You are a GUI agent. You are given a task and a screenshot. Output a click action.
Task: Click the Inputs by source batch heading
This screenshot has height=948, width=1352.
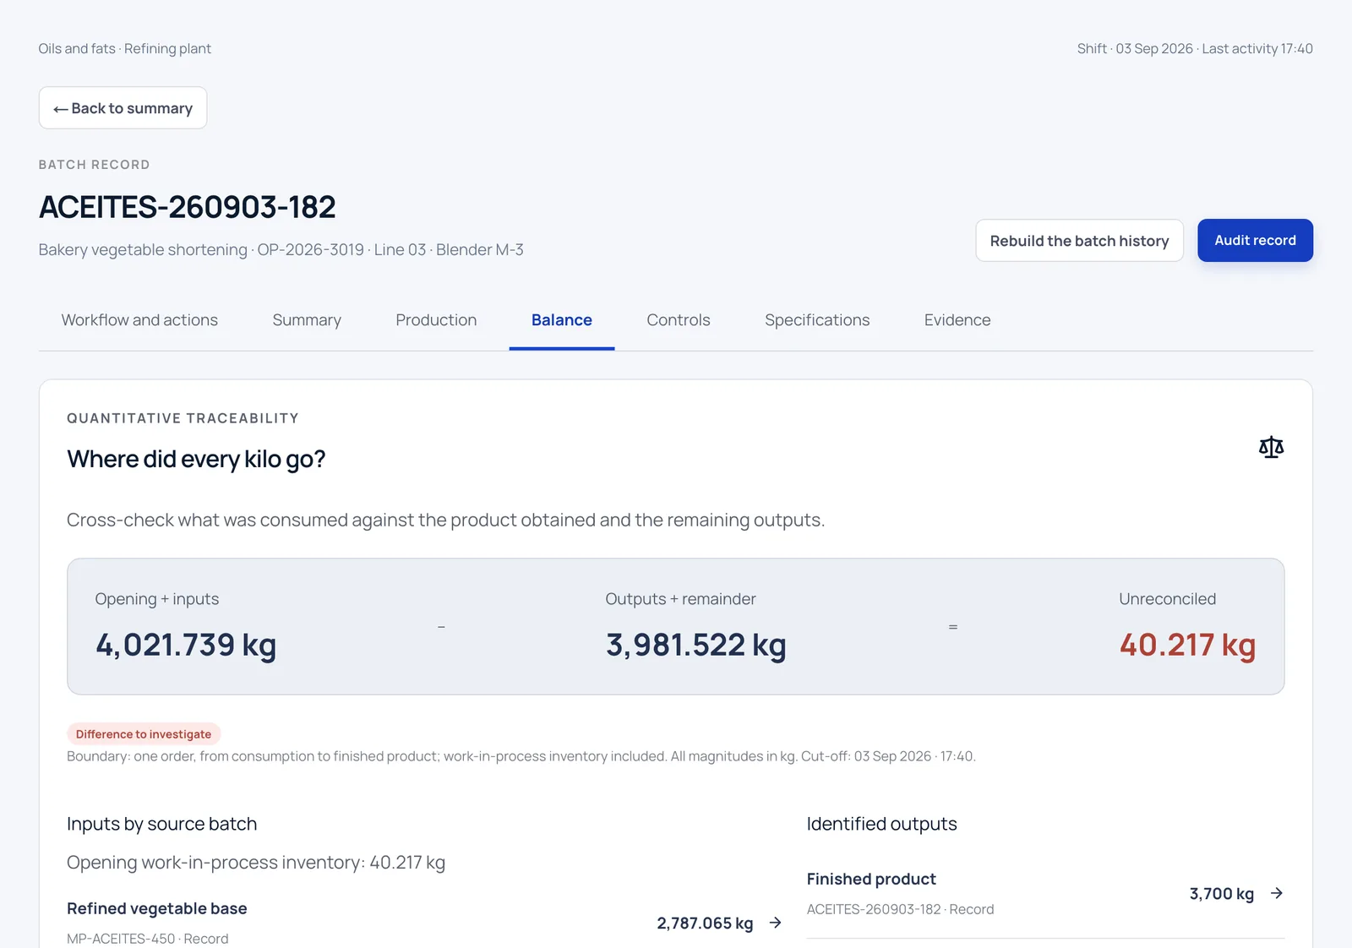(162, 824)
